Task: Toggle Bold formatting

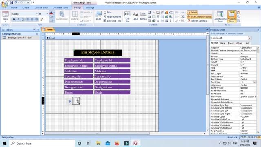Action: point(14,20)
